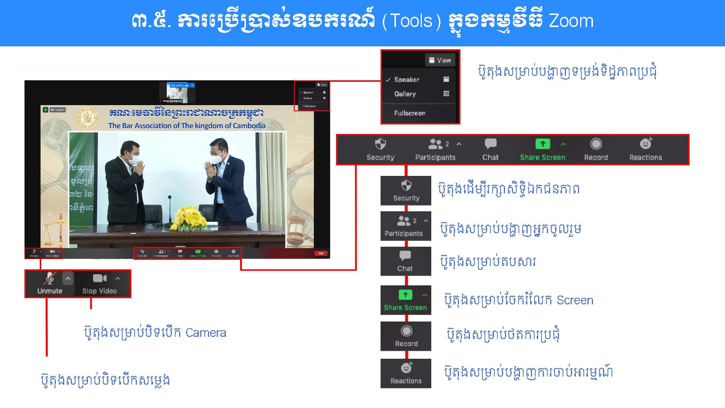The height and width of the screenshot is (408, 725).
Task: Select Speaker in the enlarged view menu
Action: [x=419, y=80]
